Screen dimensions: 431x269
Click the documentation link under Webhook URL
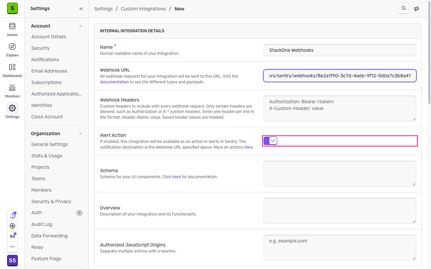[114, 82]
